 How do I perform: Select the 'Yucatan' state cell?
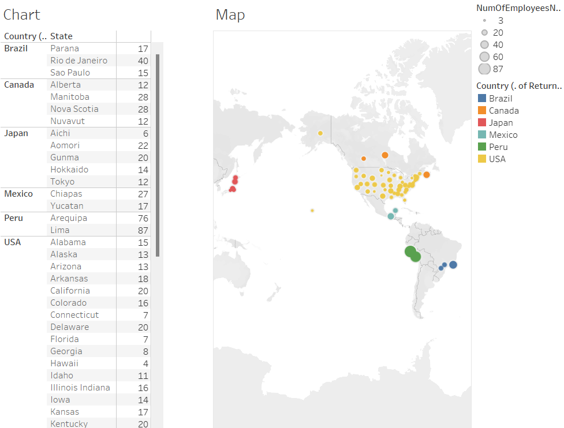81,206
